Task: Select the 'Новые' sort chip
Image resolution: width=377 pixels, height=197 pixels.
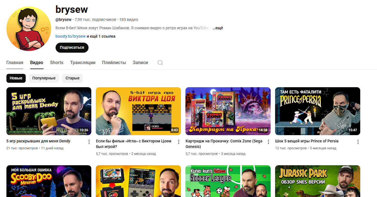Action: [16, 78]
